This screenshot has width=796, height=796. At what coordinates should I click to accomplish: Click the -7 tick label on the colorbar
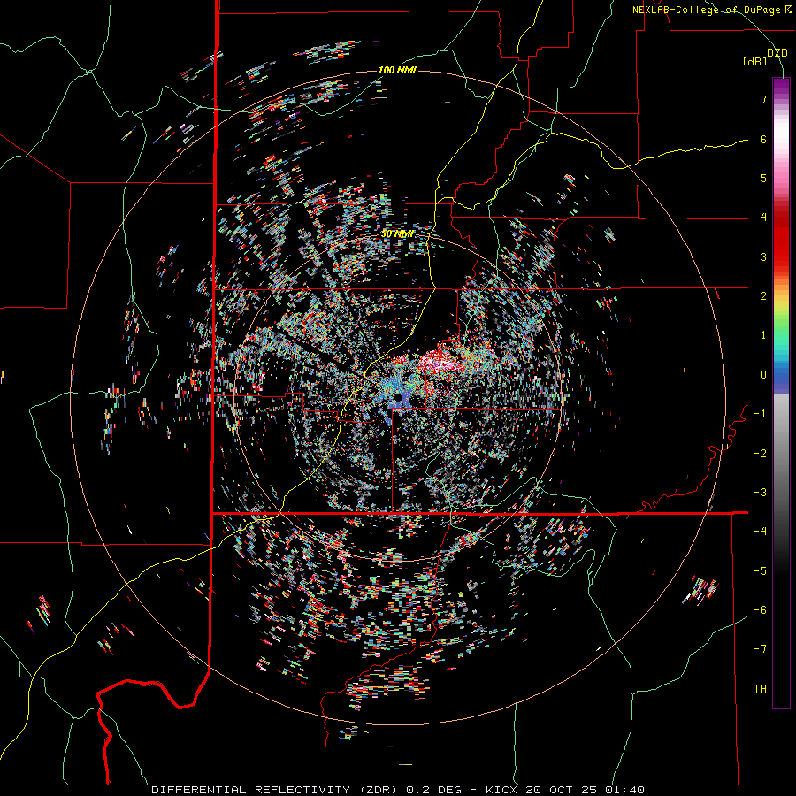click(760, 649)
